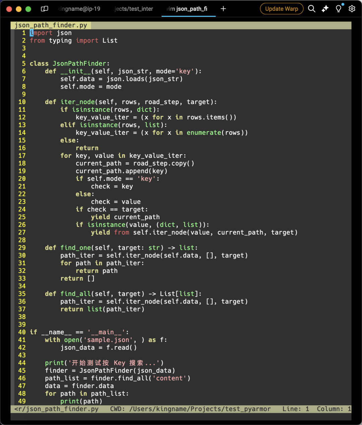Click the def __init__ line
The width and height of the screenshot is (362, 425).
click(123, 71)
